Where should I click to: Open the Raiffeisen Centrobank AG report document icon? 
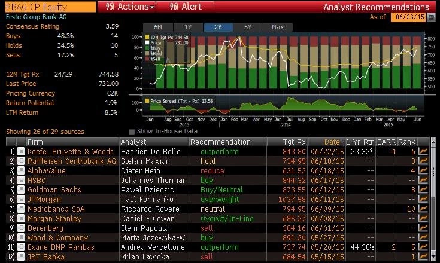(x=21, y=161)
